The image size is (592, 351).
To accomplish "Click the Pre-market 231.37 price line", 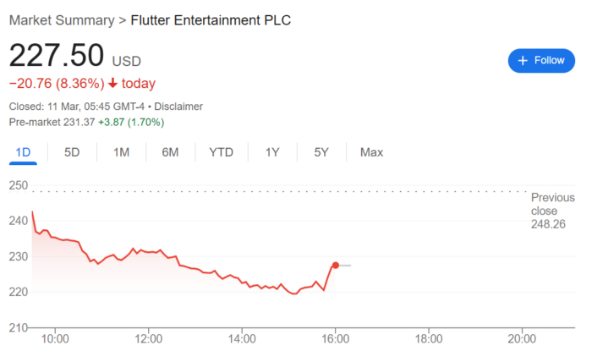I will pyautogui.click(x=86, y=122).
